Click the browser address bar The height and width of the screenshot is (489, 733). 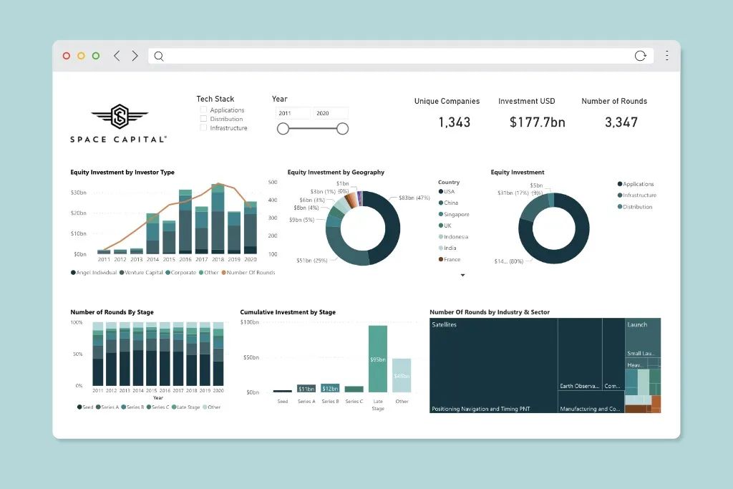coord(394,56)
